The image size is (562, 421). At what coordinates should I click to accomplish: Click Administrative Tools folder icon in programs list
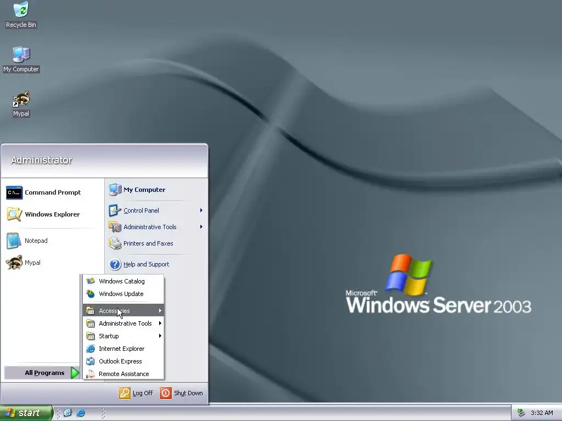point(91,323)
